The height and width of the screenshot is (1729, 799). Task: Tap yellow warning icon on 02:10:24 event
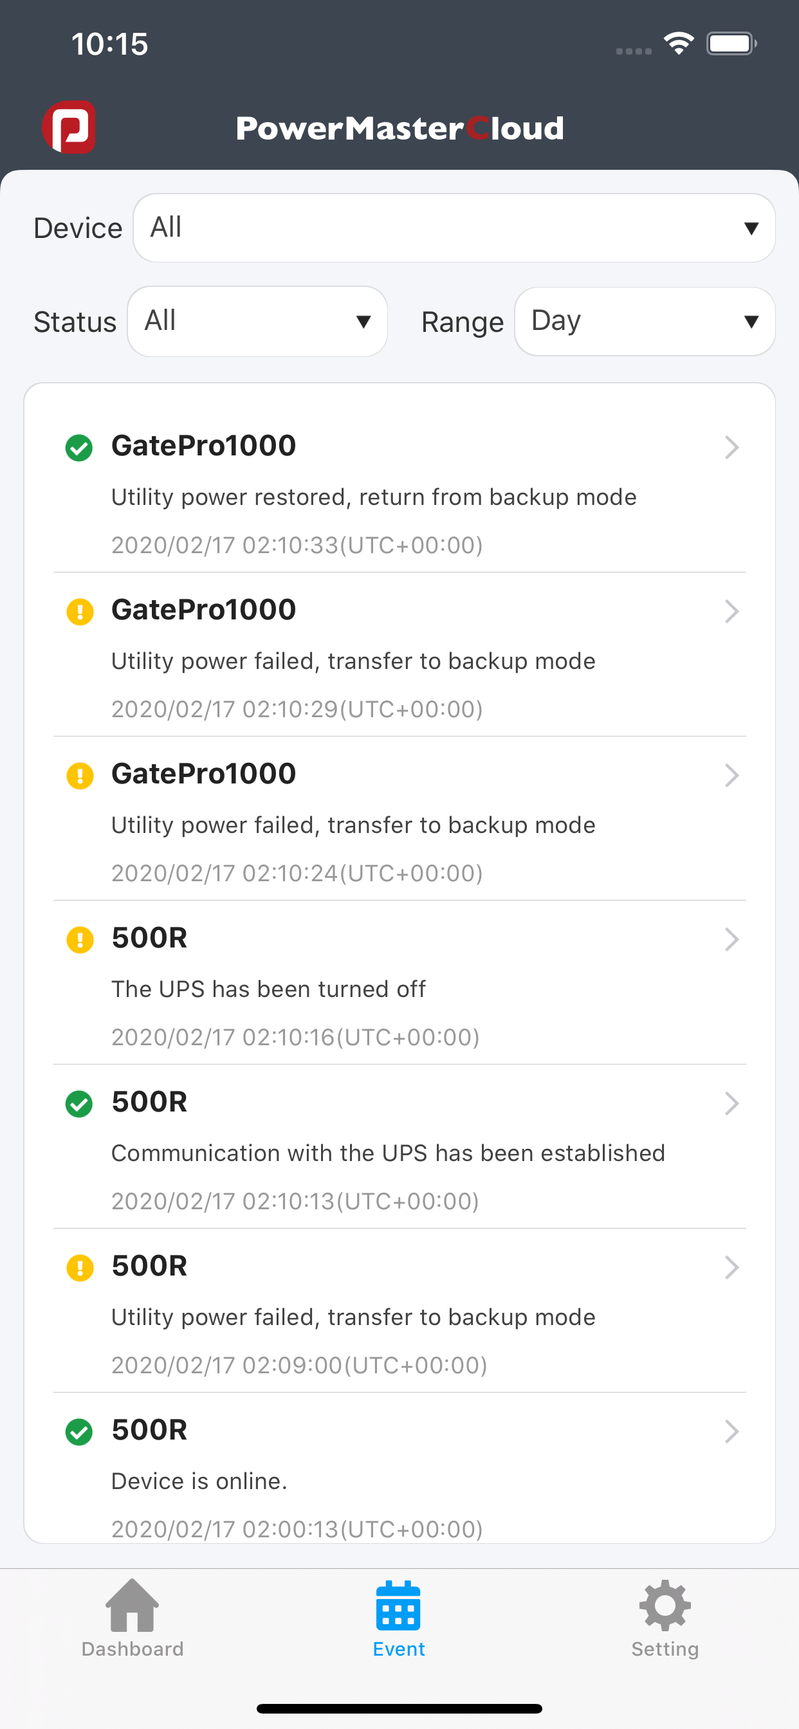coord(80,776)
